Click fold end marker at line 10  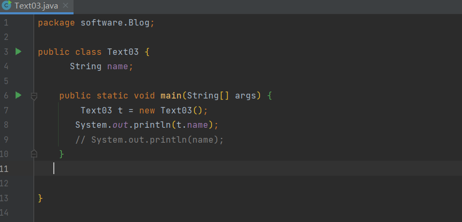pyautogui.click(x=34, y=153)
